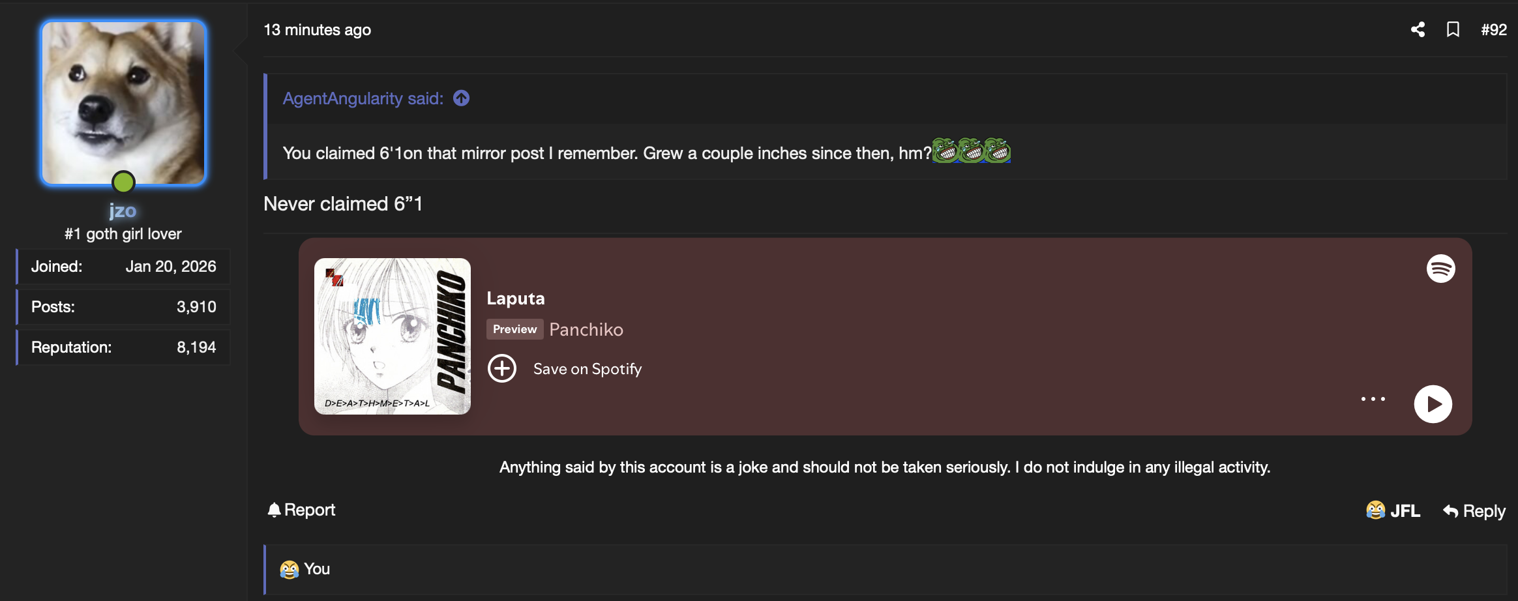The image size is (1518, 601).
Task: Click Save on Spotify text
Action: 588,369
